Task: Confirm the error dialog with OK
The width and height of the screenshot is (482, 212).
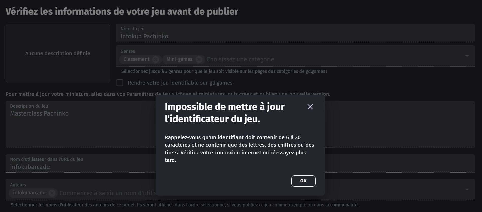Action: click(303, 181)
